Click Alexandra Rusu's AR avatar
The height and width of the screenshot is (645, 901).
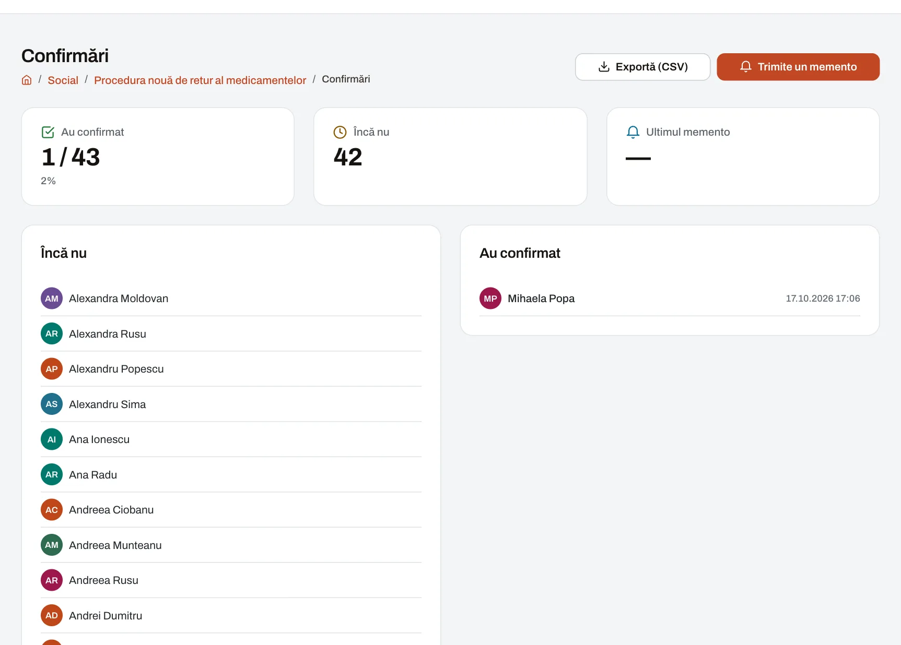[52, 333]
